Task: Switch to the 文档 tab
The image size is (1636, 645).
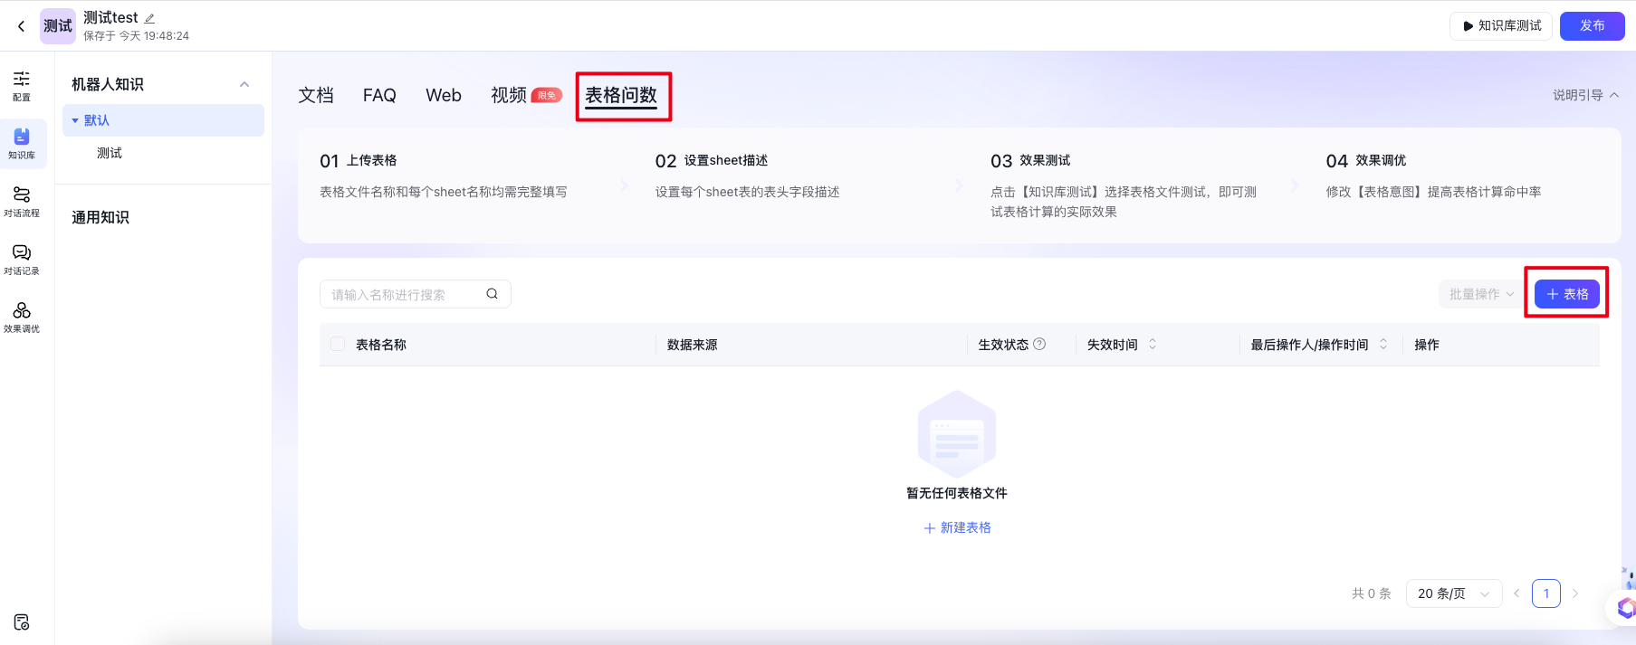Action: point(316,95)
